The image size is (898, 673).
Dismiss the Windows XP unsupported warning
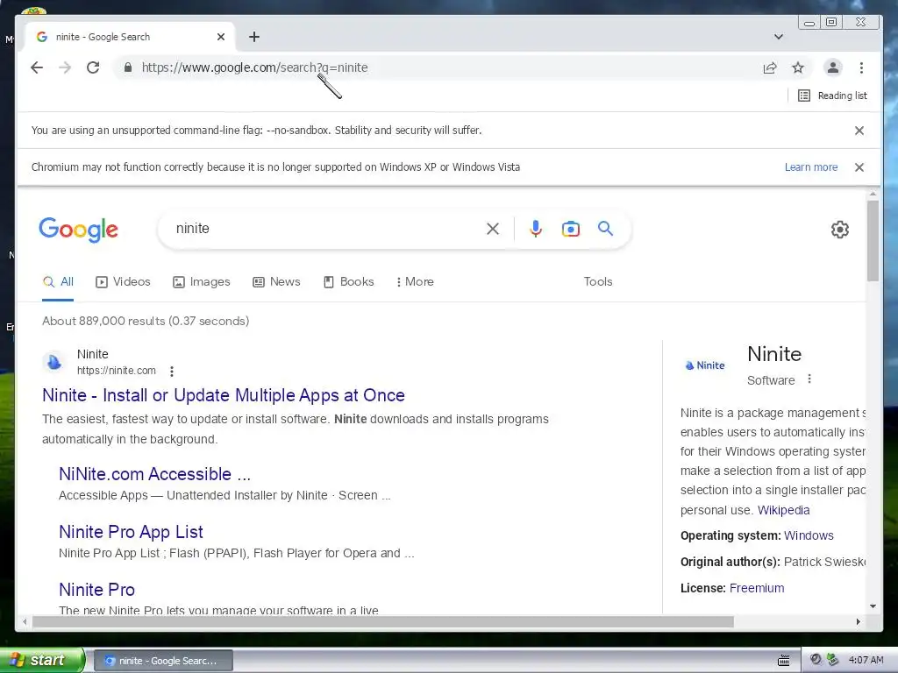pyautogui.click(x=859, y=167)
